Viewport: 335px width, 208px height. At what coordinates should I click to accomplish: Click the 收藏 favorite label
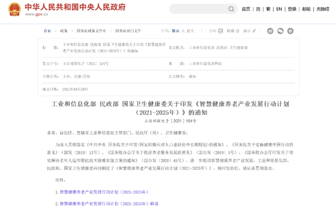click(231, 31)
